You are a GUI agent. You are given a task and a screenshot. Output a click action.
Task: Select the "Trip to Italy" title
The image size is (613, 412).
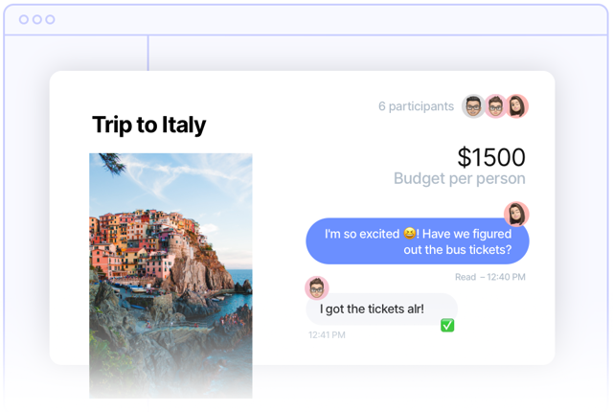point(149,125)
